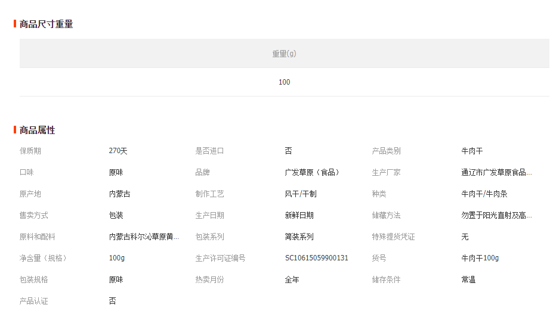
Task: Click the 重量(g) table header
Action: (x=284, y=54)
